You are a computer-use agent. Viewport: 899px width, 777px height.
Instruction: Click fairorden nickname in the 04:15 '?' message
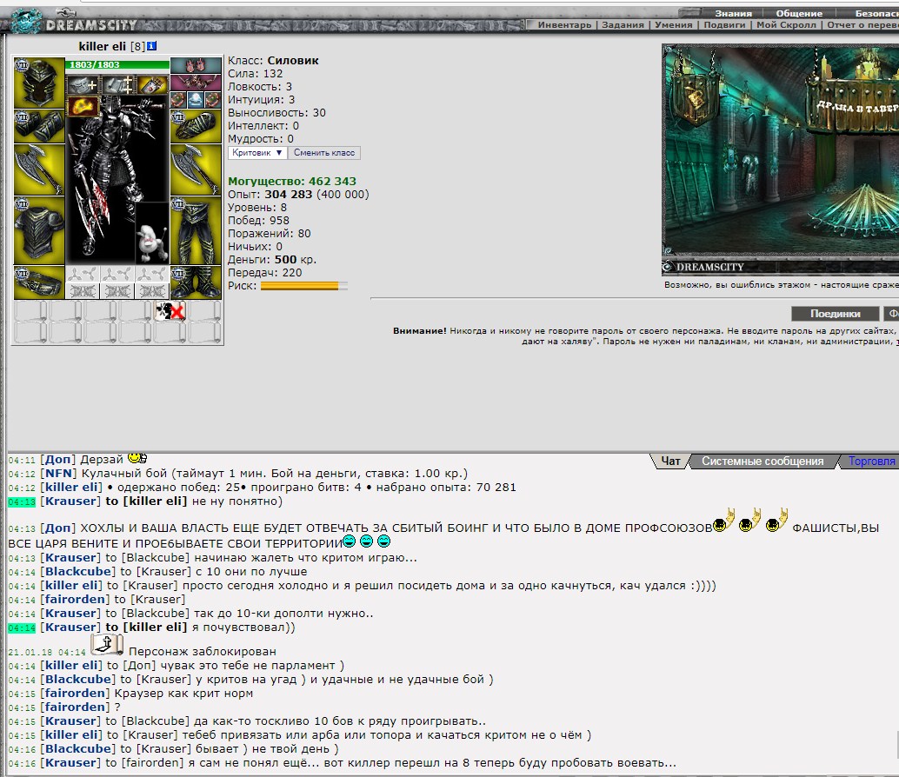77,707
